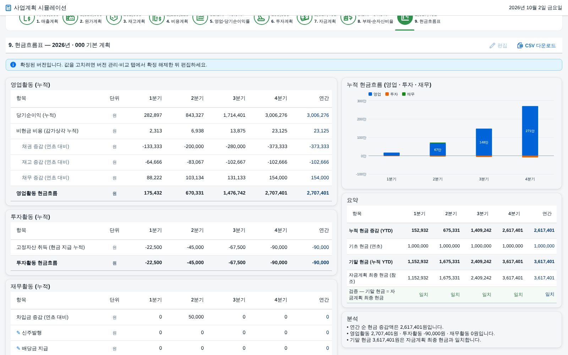The height and width of the screenshot is (355, 568).
Task: Click the 투자활동 현금흐름 total row label
Action: [x=37, y=263]
